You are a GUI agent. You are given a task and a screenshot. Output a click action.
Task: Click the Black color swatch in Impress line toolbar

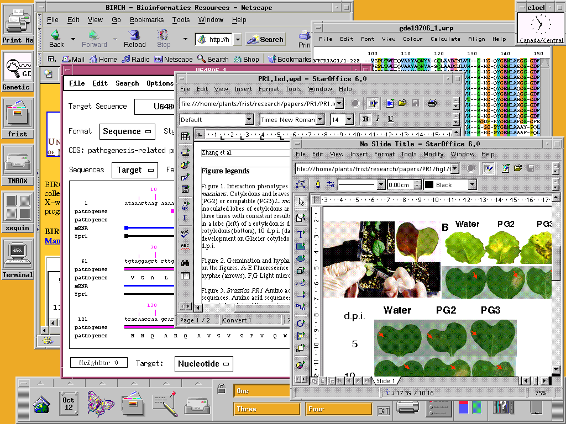tap(429, 184)
